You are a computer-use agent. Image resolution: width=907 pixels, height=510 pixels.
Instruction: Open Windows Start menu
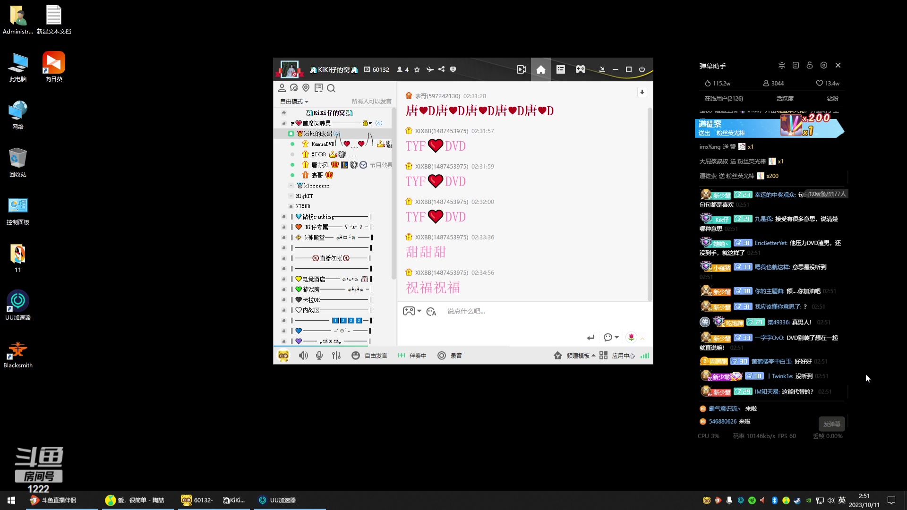pos(11,500)
